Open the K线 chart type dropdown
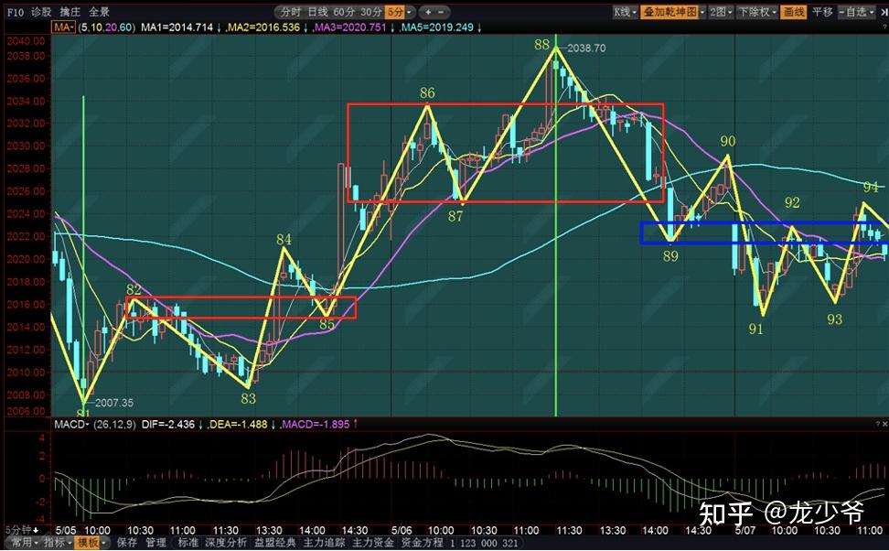 (625, 12)
